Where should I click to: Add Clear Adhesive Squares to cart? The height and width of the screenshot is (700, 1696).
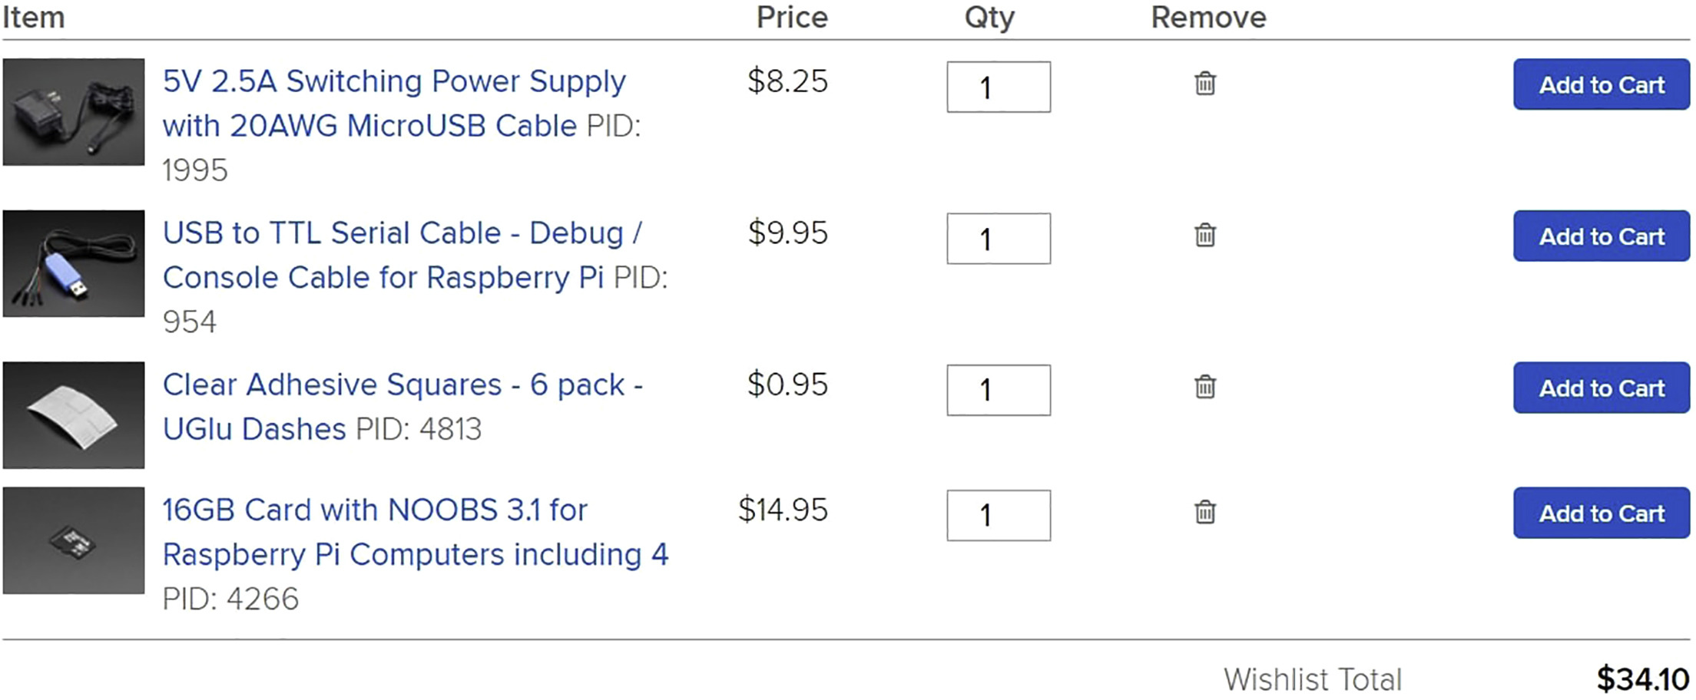[x=1602, y=388]
